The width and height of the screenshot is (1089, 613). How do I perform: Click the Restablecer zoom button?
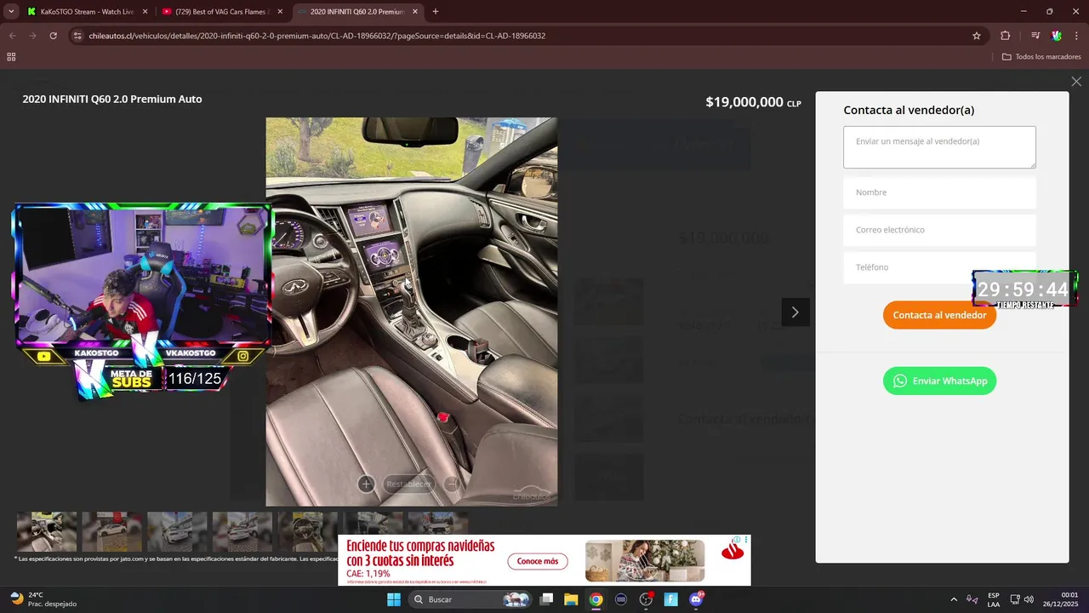click(x=409, y=484)
